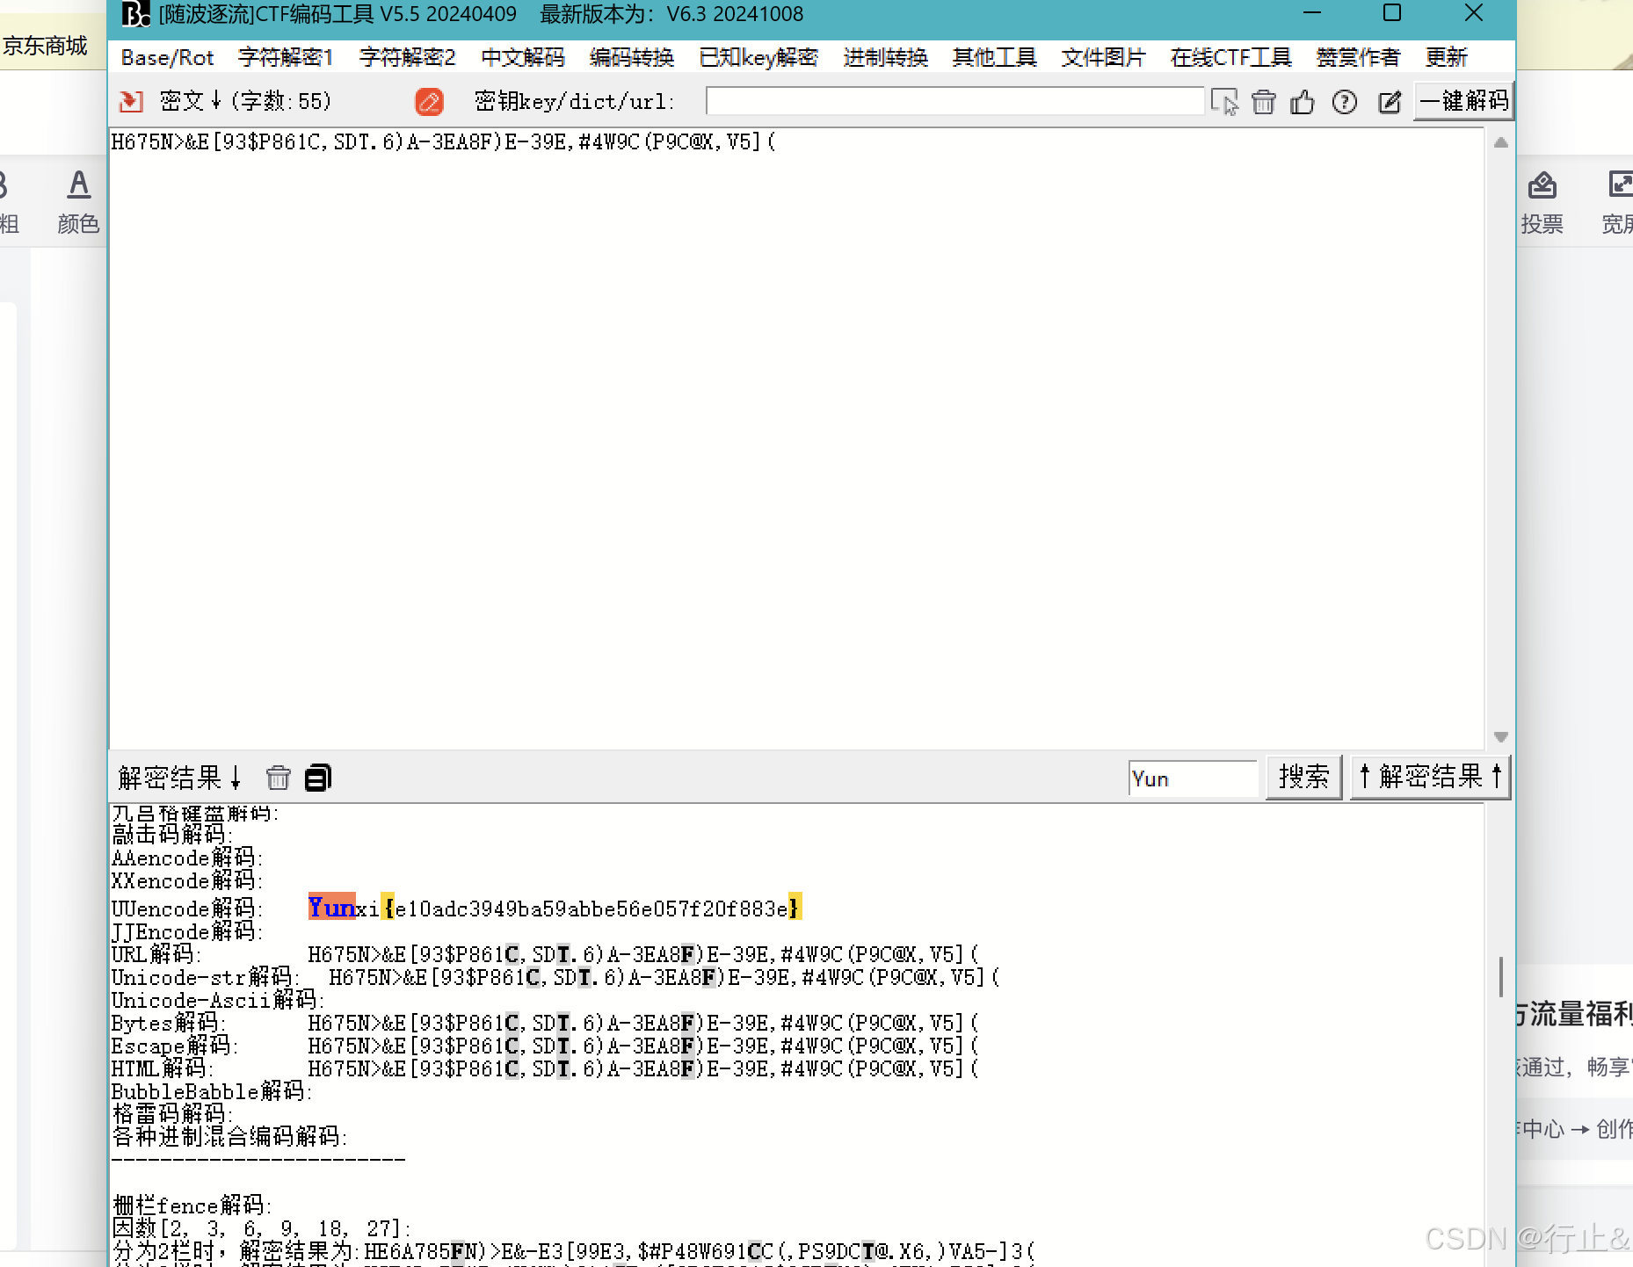The image size is (1633, 1267).
Task: Click the thumbs-up icon
Action: [1303, 102]
